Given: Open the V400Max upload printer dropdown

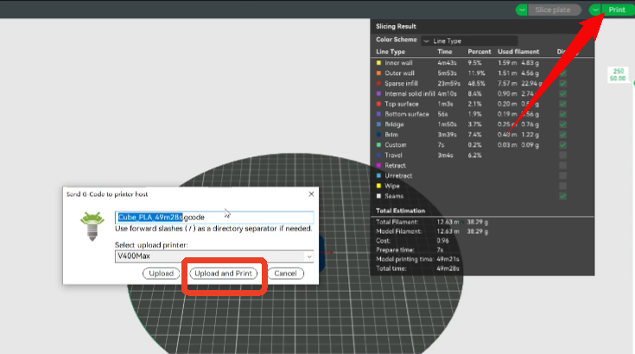Looking at the screenshot, I should tap(308, 256).
